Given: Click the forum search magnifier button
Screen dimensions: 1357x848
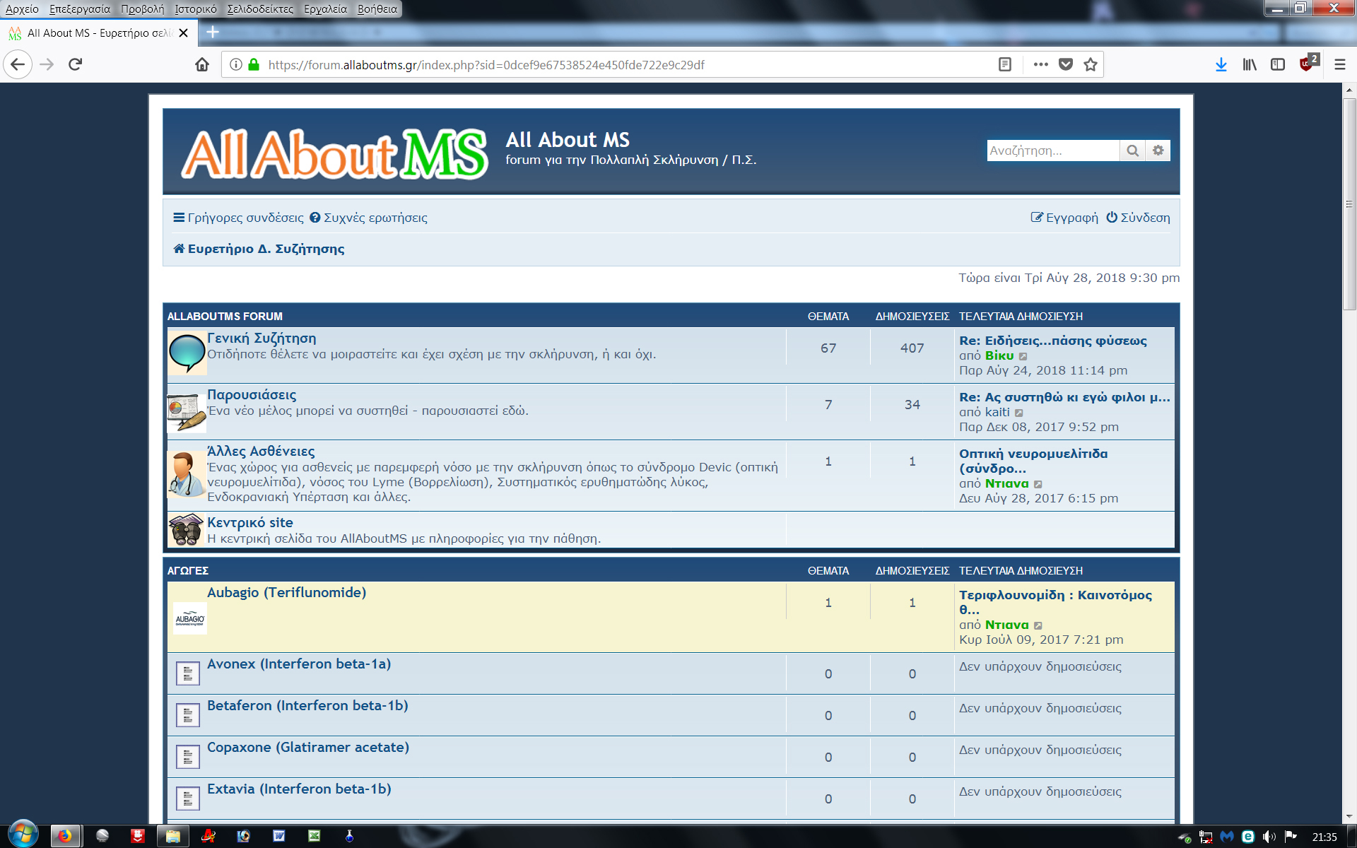Looking at the screenshot, I should (x=1132, y=151).
